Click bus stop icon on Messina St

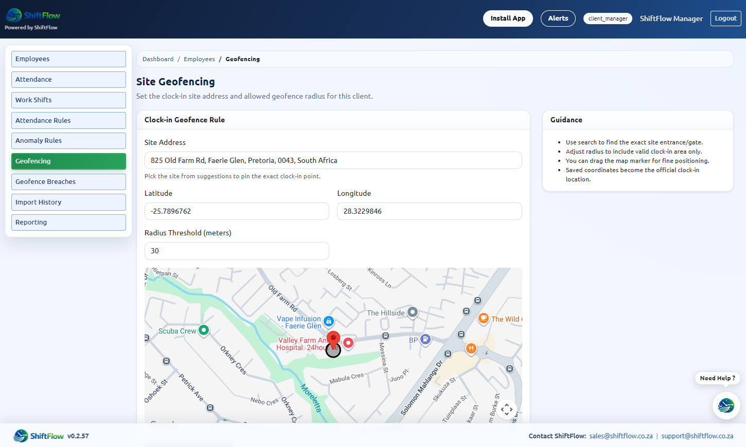385,336
